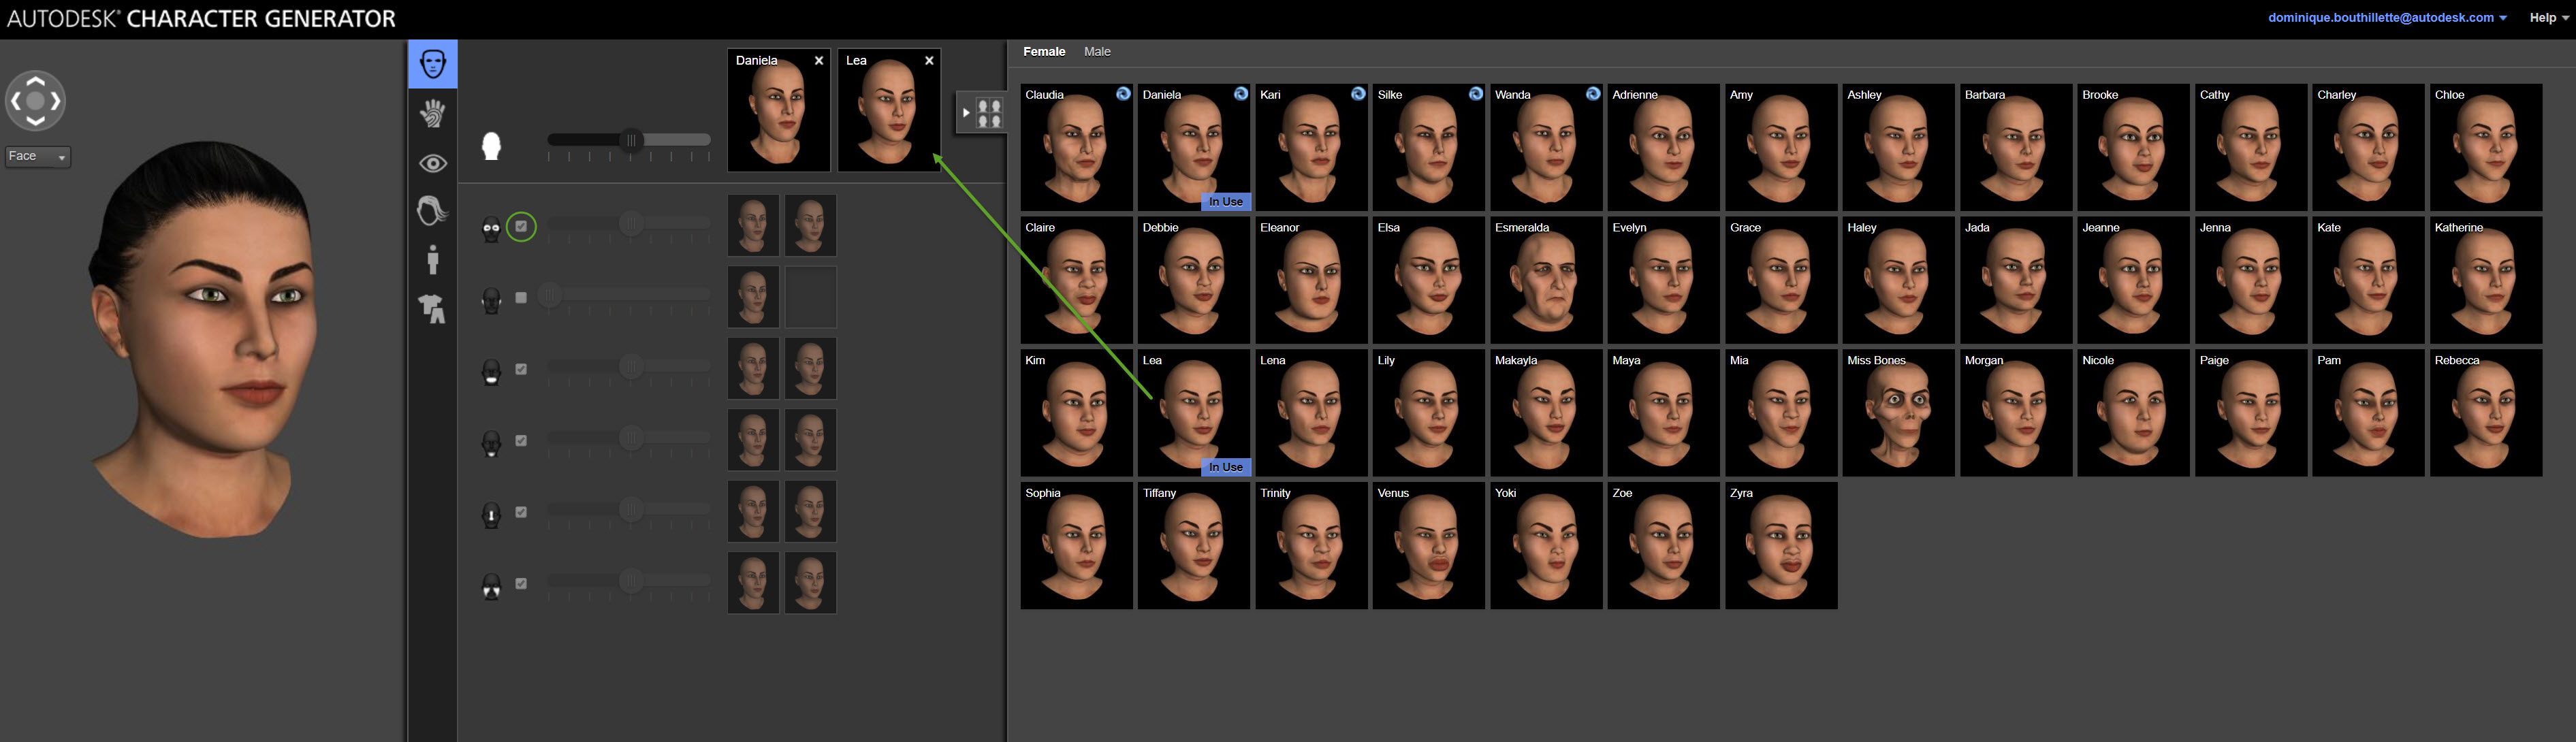
Task: Choose the Venus face preset
Action: (x=1428, y=545)
